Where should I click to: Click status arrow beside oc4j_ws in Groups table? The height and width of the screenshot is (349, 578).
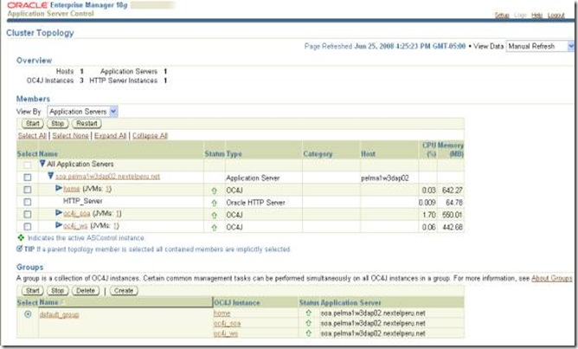pos(309,333)
